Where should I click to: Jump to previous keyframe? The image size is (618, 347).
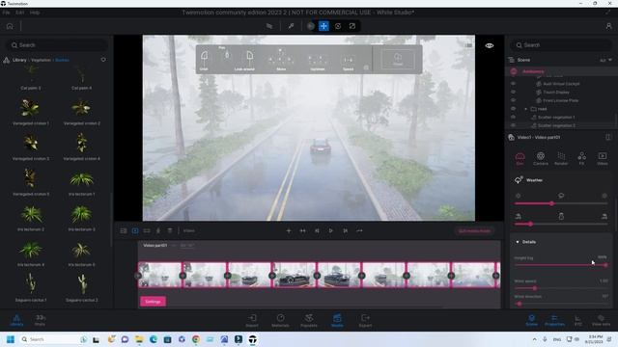click(317, 231)
